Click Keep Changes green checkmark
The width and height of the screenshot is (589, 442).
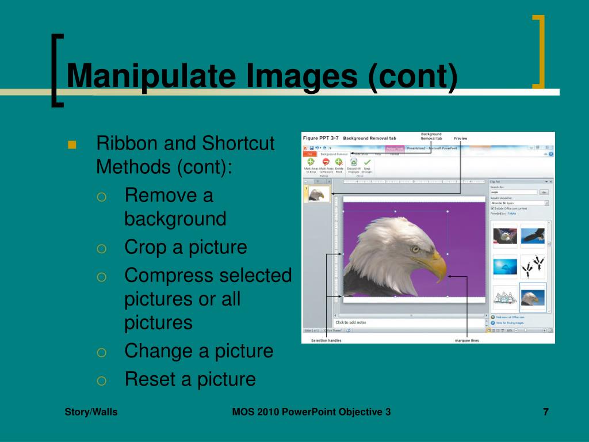coord(367,165)
